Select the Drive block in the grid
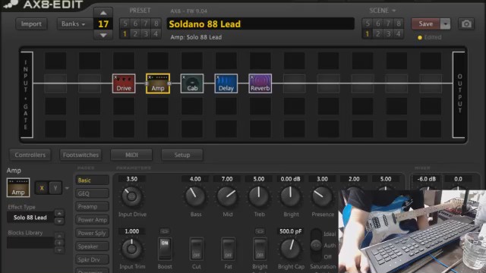 (x=124, y=83)
